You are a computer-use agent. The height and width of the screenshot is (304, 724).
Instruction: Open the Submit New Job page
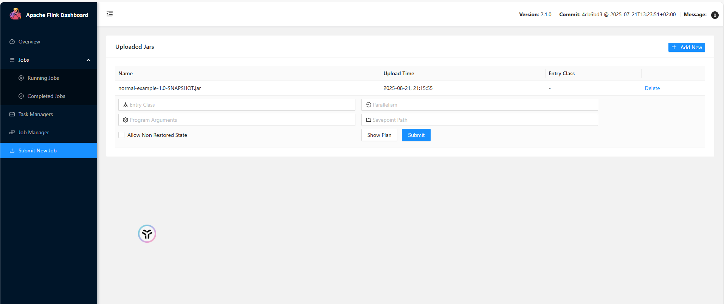pos(37,150)
